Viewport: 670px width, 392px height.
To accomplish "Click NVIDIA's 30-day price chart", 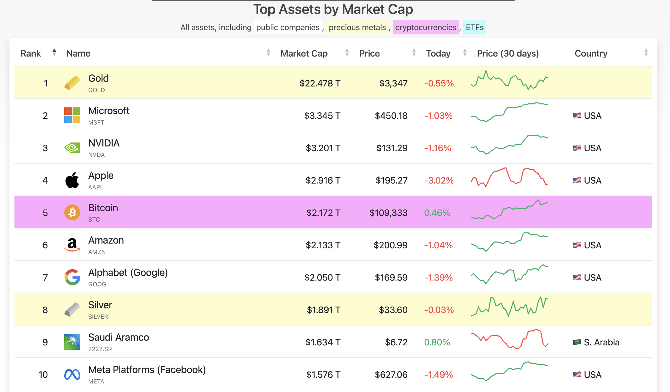I will pyautogui.click(x=509, y=144).
